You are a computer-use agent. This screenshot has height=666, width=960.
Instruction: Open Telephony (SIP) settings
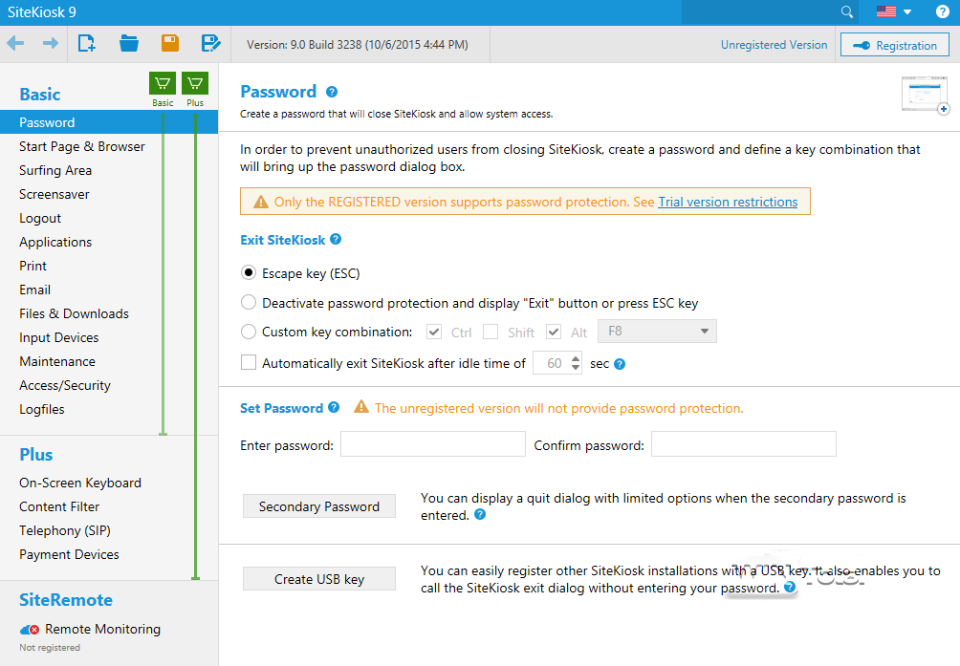(x=64, y=530)
